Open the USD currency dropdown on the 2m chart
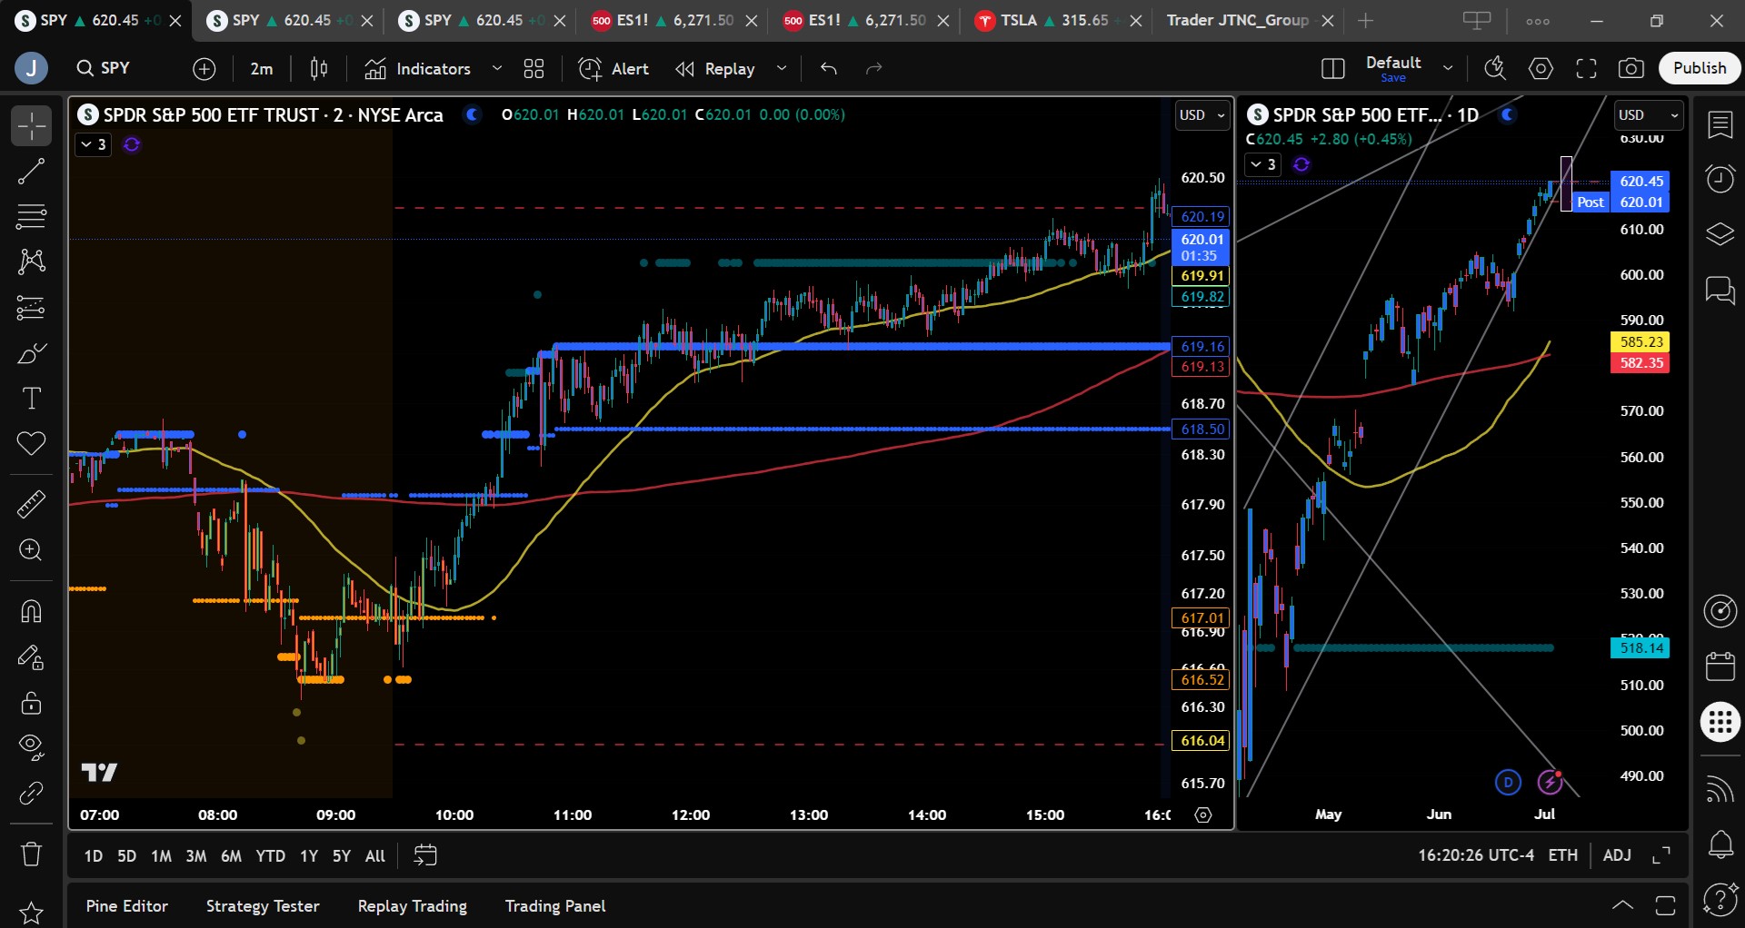Viewport: 1745px width, 928px height. tap(1202, 115)
